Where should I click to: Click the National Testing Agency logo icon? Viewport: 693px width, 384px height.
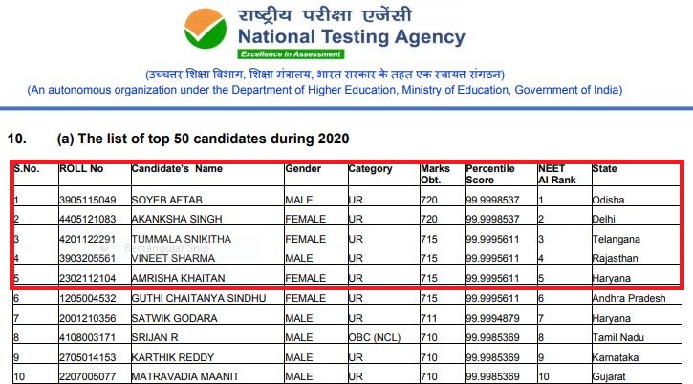coord(206,29)
